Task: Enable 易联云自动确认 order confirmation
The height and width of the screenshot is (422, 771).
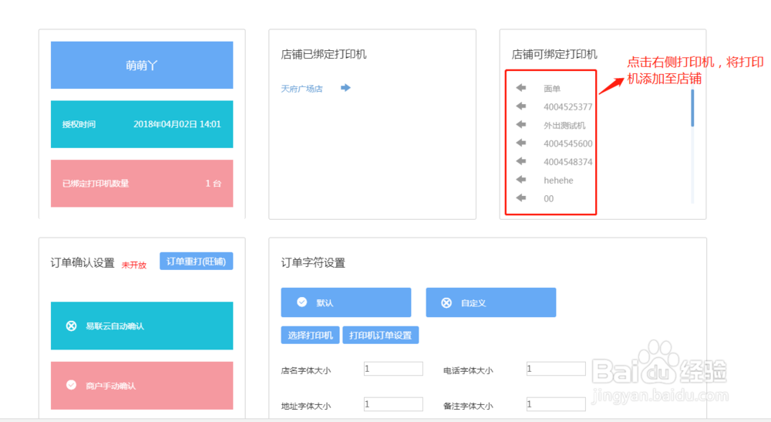Action: tap(142, 326)
